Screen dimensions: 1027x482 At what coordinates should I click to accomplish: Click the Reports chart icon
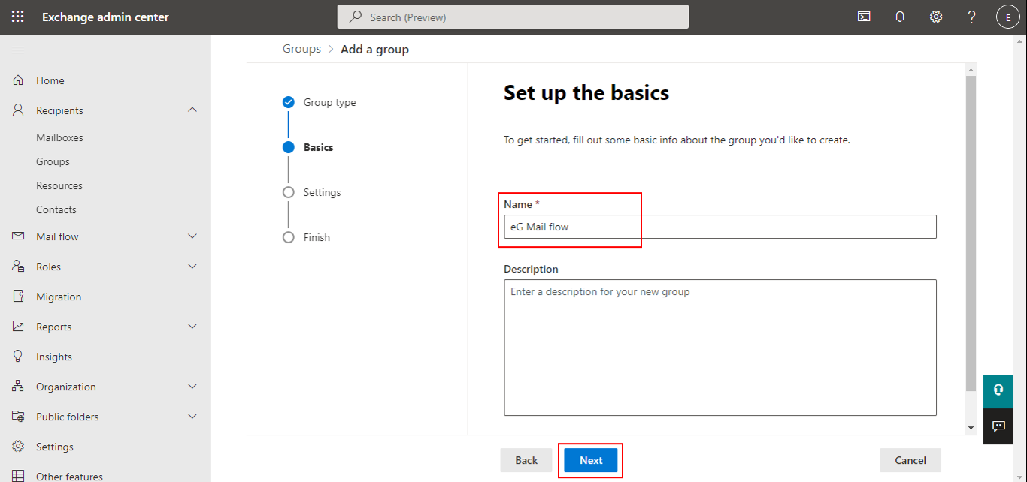pyautogui.click(x=19, y=327)
